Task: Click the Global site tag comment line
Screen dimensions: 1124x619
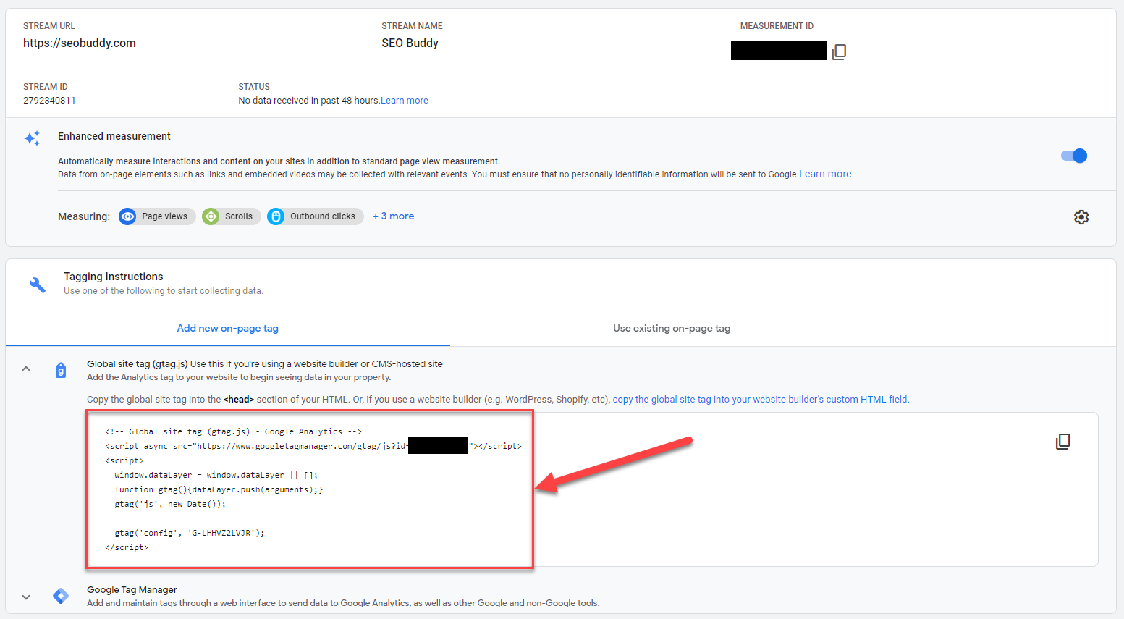Action: click(233, 431)
